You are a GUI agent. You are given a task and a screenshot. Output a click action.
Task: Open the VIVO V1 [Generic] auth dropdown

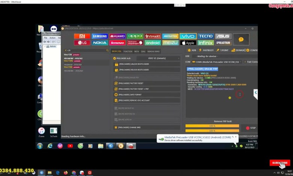coord(158,58)
